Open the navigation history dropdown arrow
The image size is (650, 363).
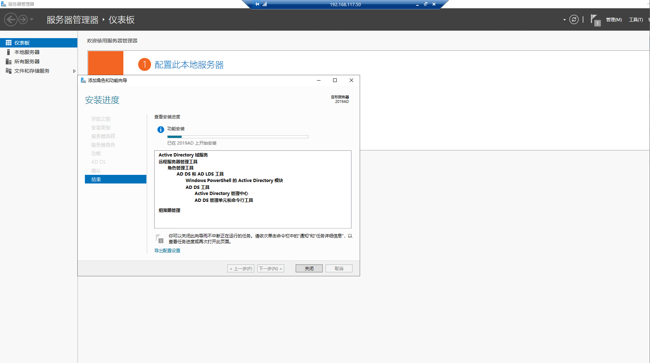(32, 19)
